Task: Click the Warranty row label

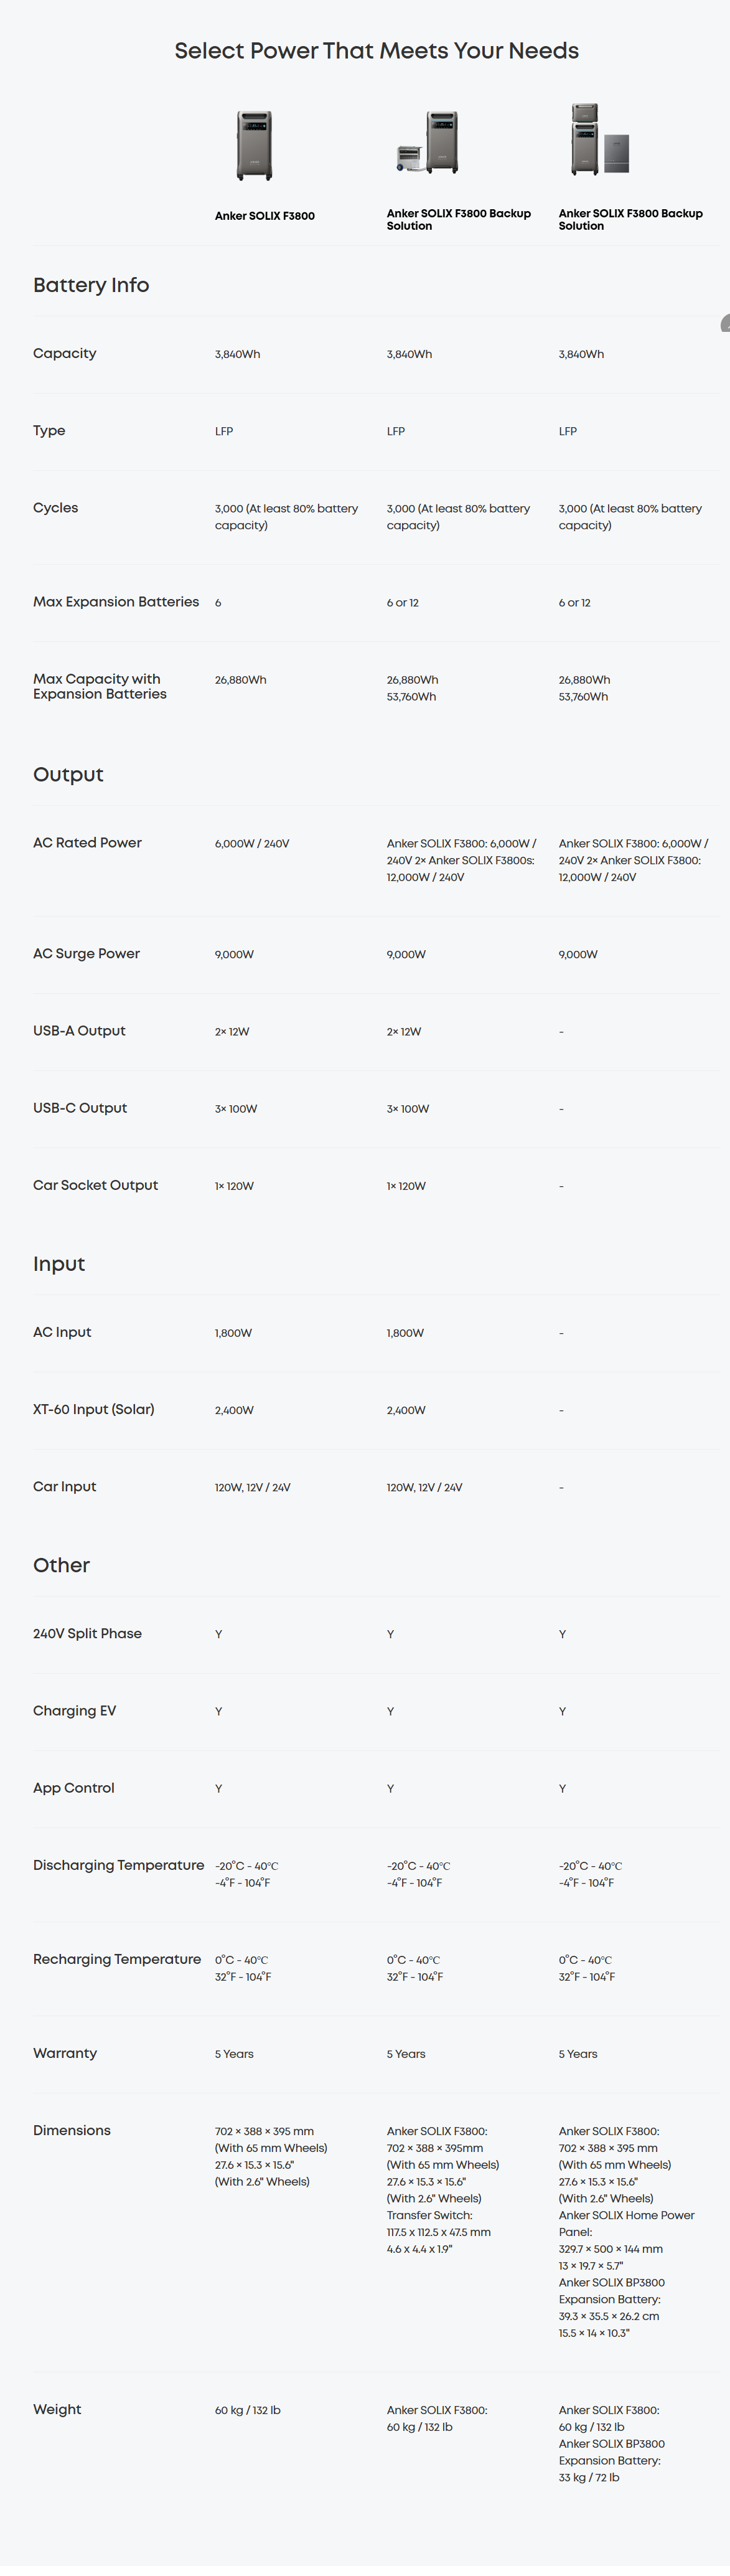Action: tap(65, 2053)
